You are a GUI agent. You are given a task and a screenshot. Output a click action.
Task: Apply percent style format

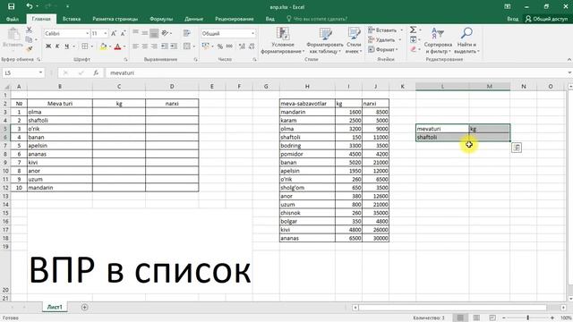220,47
